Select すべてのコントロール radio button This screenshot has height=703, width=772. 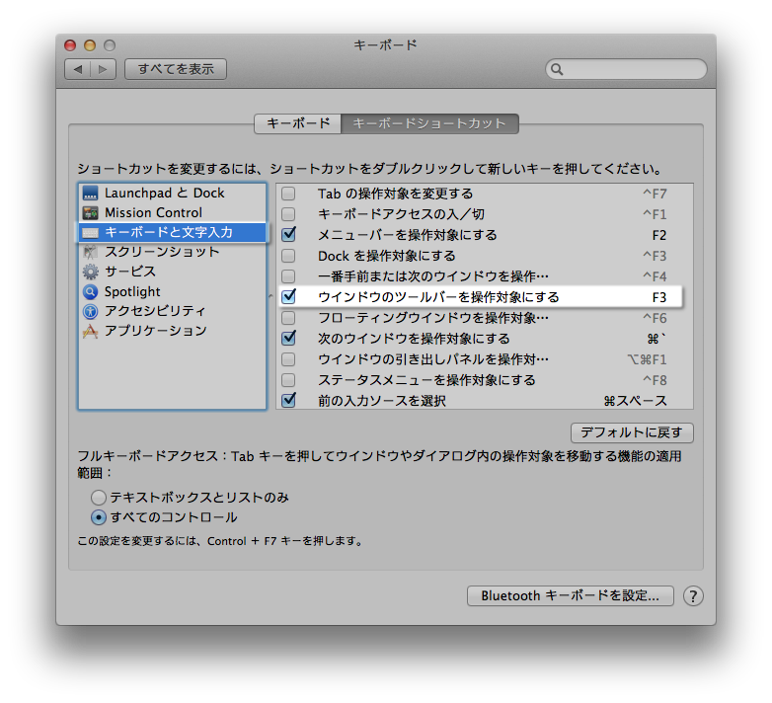click(99, 517)
